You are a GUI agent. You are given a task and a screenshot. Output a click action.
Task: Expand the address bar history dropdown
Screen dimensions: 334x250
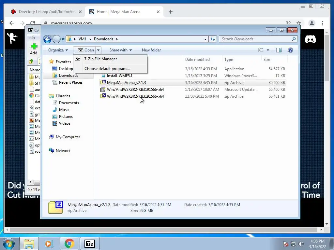pos(205,39)
